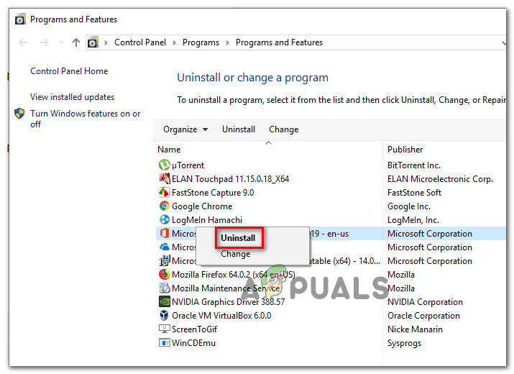The height and width of the screenshot is (374, 514).
Task: Go back with the back arrow
Action: 23,42
